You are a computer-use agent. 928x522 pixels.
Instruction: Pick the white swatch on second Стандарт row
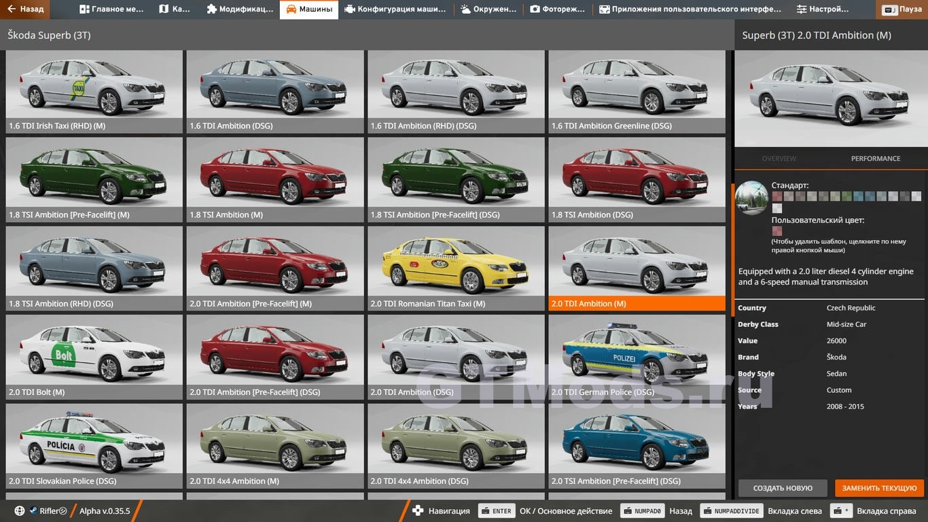click(x=777, y=208)
